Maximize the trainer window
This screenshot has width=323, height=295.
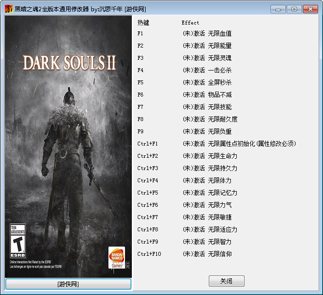pyautogui.click(x=294, y=9)
